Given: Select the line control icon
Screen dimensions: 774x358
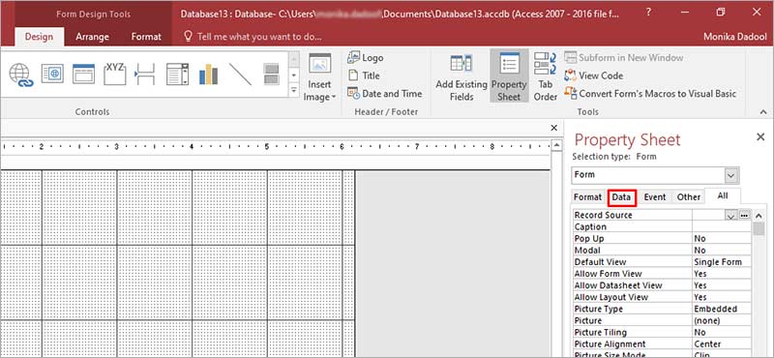Looking at the screenshot, I should (x=240, y=75).
